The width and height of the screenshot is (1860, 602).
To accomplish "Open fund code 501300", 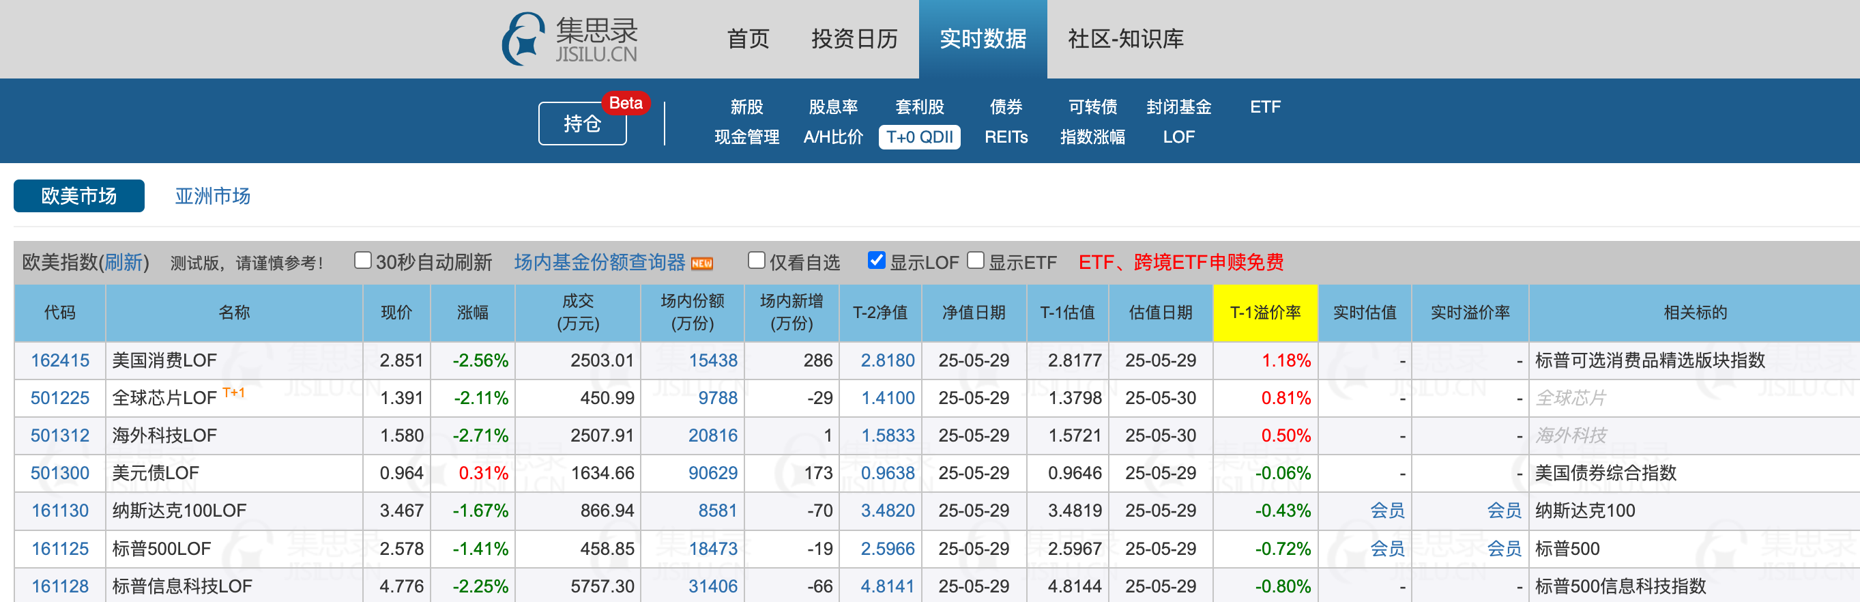I will click(60, 472).
